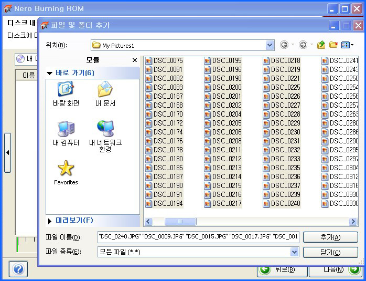Expand the 미리보기(F) section
366x281 pixels.
(49, 221)
